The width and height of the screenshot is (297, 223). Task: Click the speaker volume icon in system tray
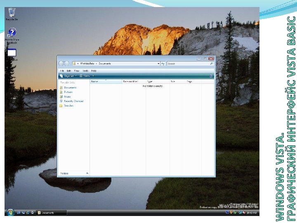coord(244,213)
